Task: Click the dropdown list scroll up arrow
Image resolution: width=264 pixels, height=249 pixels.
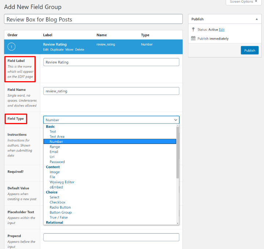Action: [177, 126]
